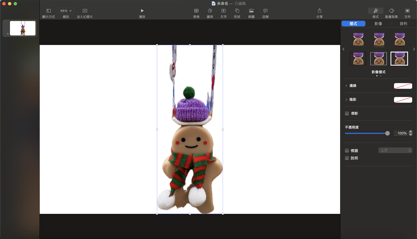Screen dimensions: 417x239
Task: Switch to the 排列 arrange tab
Action: pos(403,24)
